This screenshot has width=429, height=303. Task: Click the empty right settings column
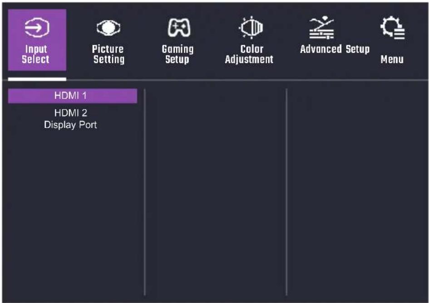pos(357,192)
